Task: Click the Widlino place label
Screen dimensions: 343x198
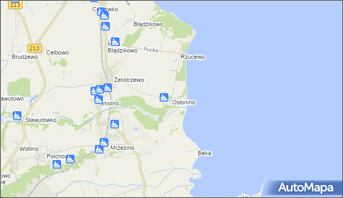Action: pos(29,149)
